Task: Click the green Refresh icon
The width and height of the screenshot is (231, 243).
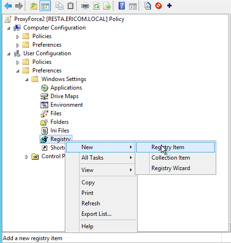Action: click(x=96, y=6)
